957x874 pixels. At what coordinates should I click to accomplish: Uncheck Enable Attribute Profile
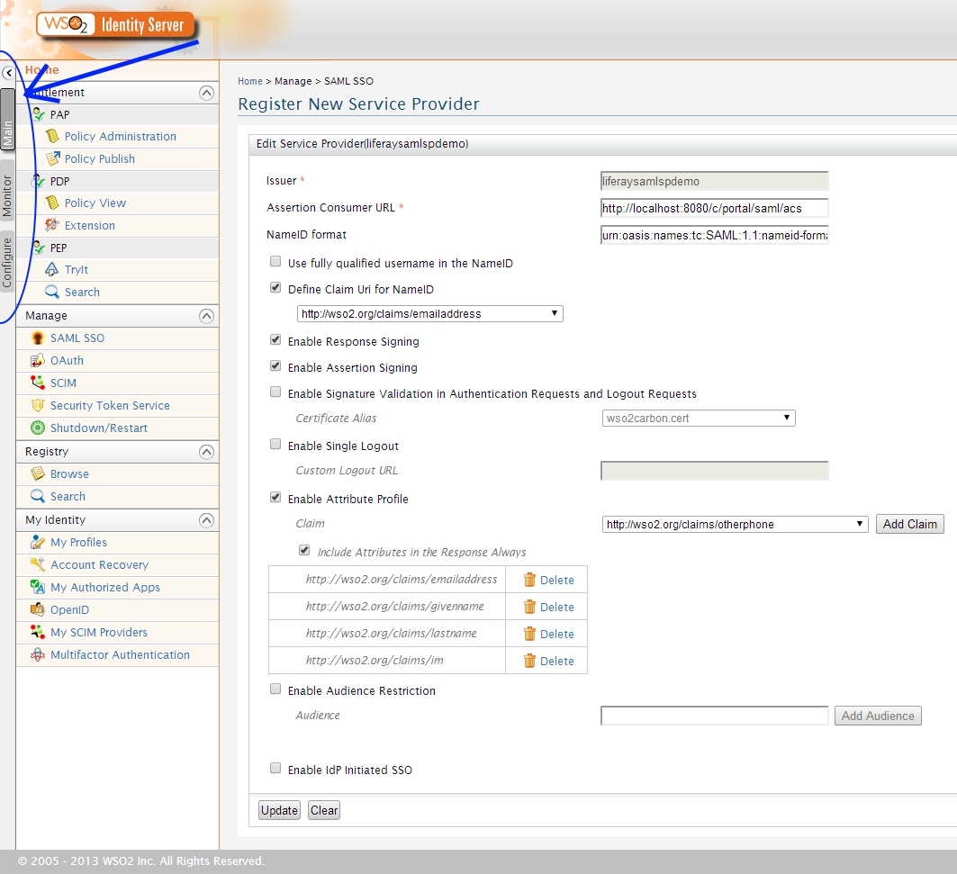point(275,498)
